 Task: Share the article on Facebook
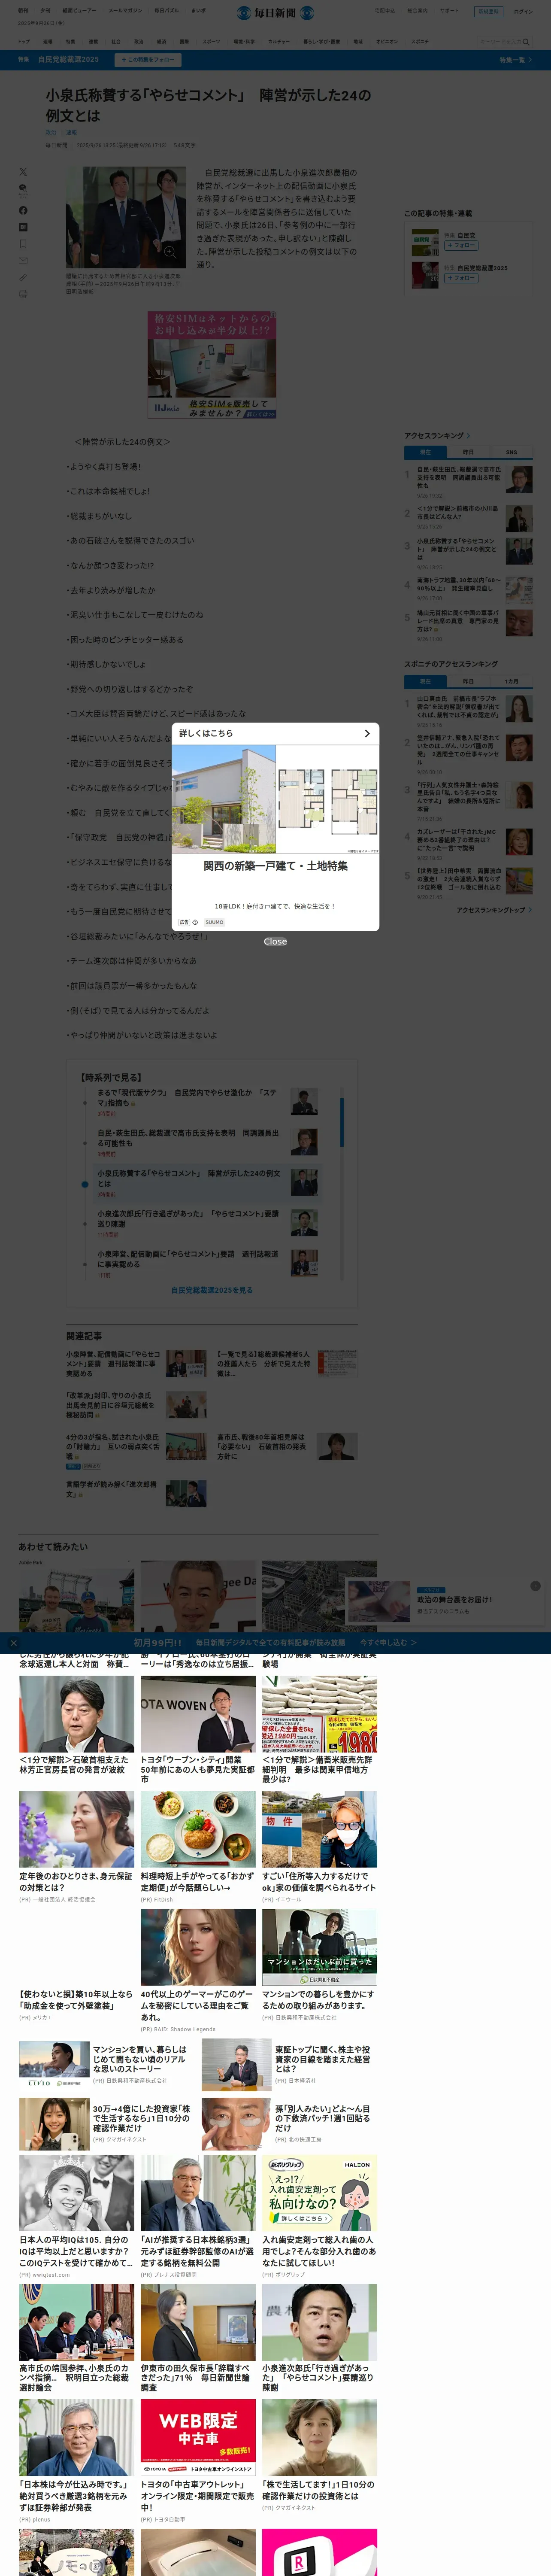pyautogui.click(x=23, y=210)
